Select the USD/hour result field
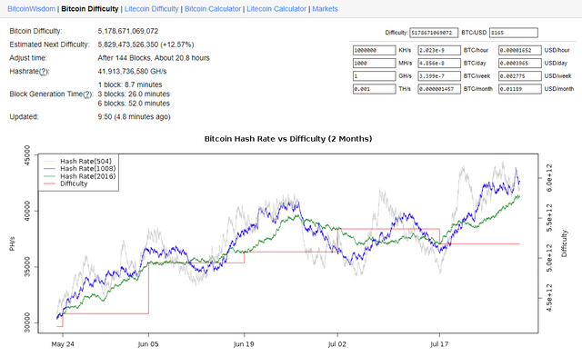The width and height of the screenshot is (582, 357). (x=520, y=50)
